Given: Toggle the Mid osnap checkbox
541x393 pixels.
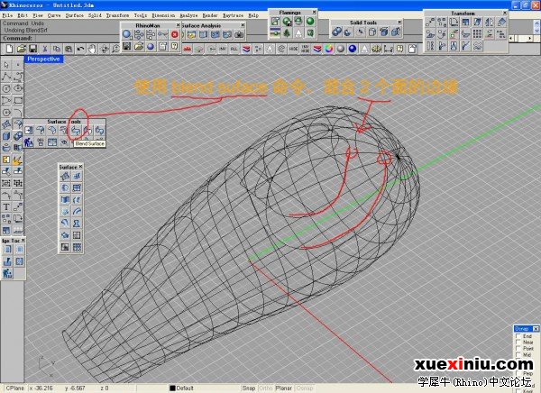Looking at the screenshot, I should [518, 355].
